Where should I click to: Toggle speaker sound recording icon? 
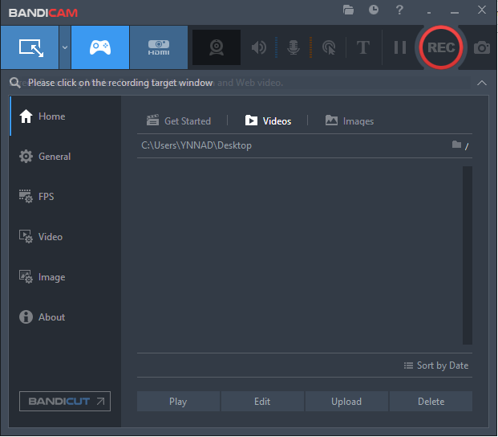[259, 47]
